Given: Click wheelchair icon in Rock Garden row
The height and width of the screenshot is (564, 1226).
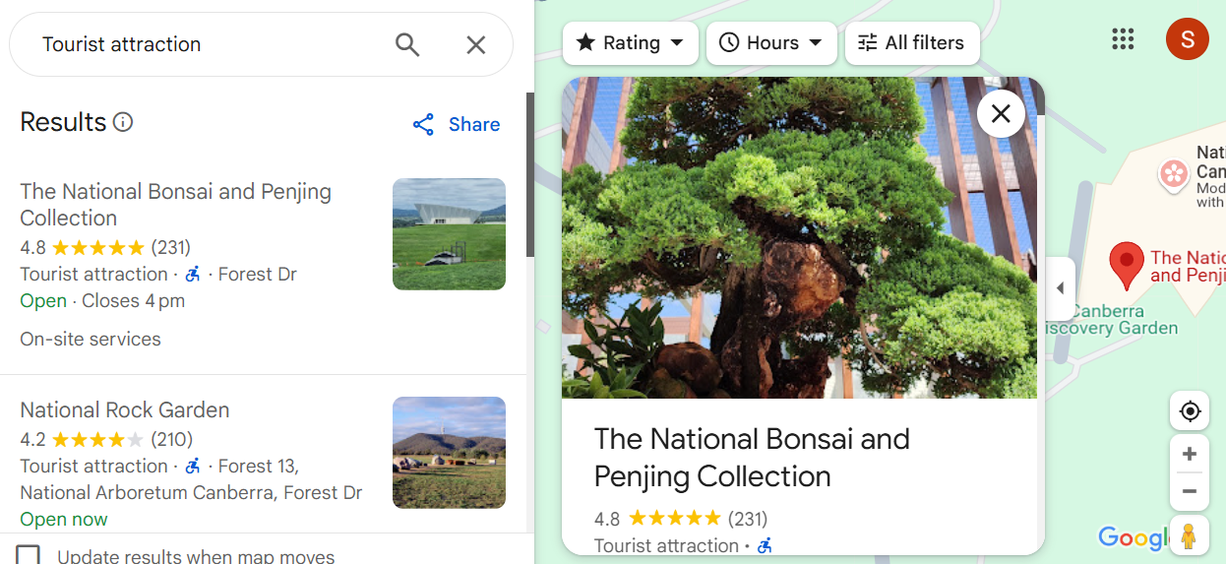Looking at the screenshot, I should (193, 466).
